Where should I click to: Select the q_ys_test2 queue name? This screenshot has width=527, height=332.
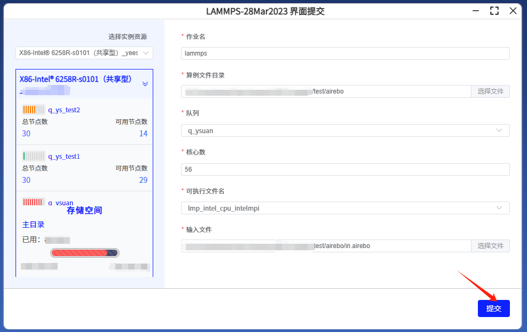click(x=64, y=110)
